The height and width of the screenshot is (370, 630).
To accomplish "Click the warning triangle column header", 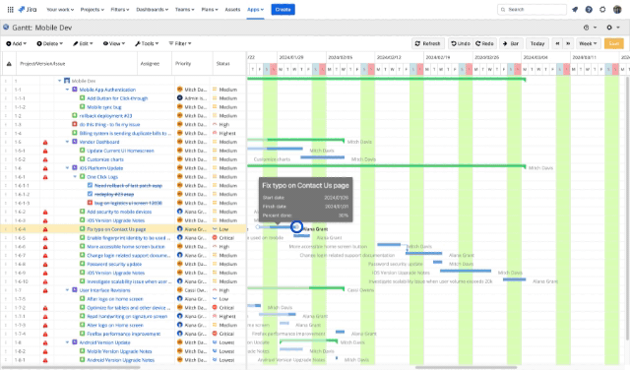I will pos(9,64).
